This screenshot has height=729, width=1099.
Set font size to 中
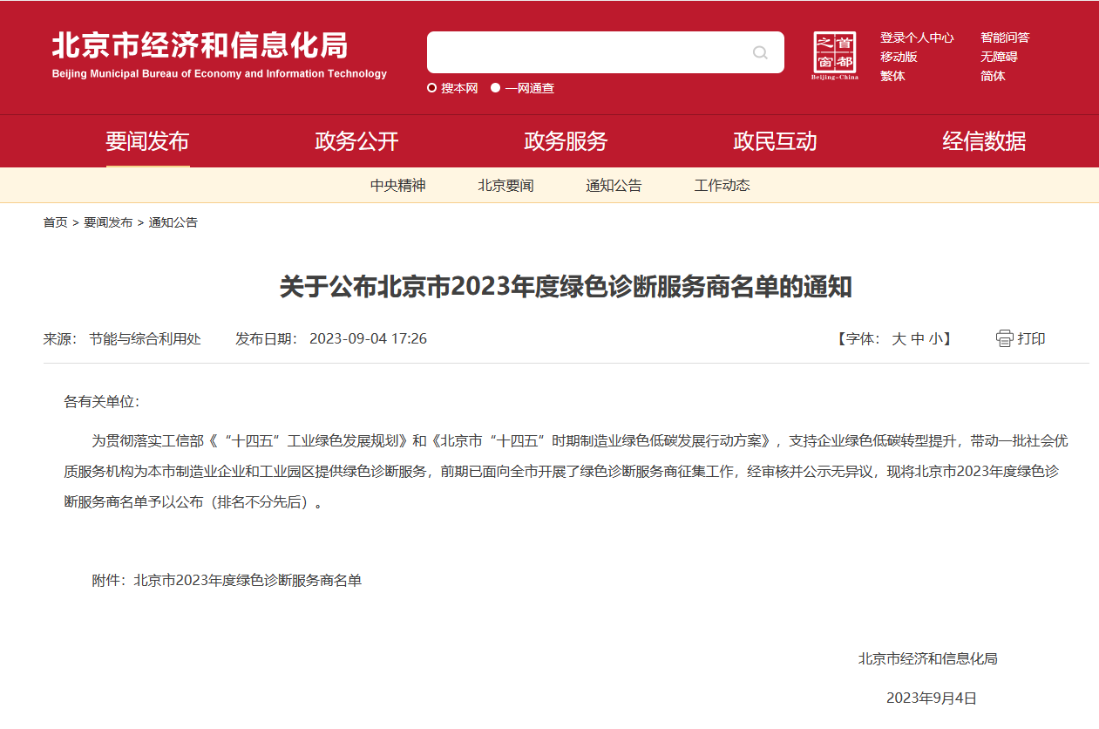tap(917, 339)
